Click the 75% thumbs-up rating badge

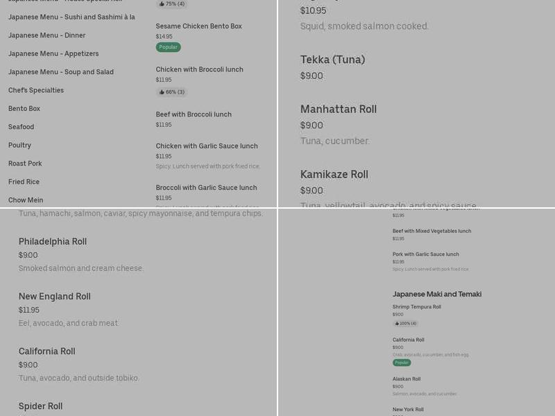(x=171, y=3)
